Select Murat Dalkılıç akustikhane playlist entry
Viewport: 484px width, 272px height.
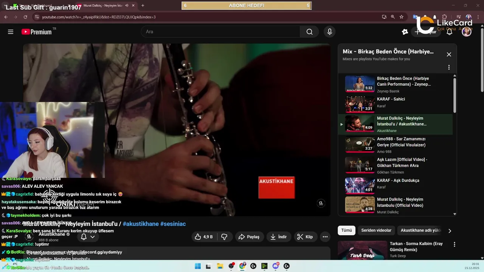pyautogui.click(x=395, y=124)
